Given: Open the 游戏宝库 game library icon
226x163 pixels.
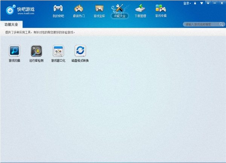Looking at the screenshot, I should pyautogui.click(x=99, y=8).
